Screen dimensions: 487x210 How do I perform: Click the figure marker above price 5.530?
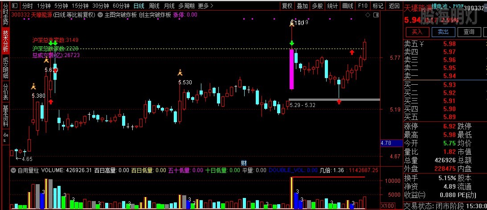tap(180, 72)
